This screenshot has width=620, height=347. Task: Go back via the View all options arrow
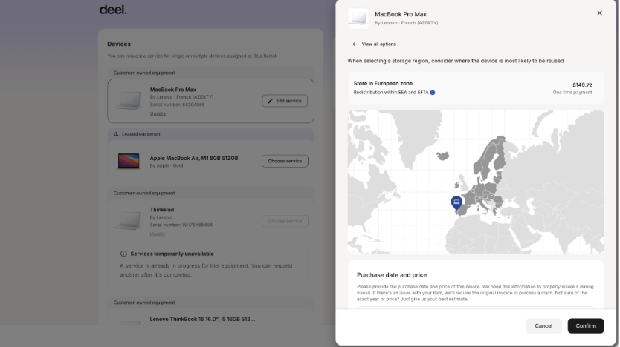click(x=355, y=44)
